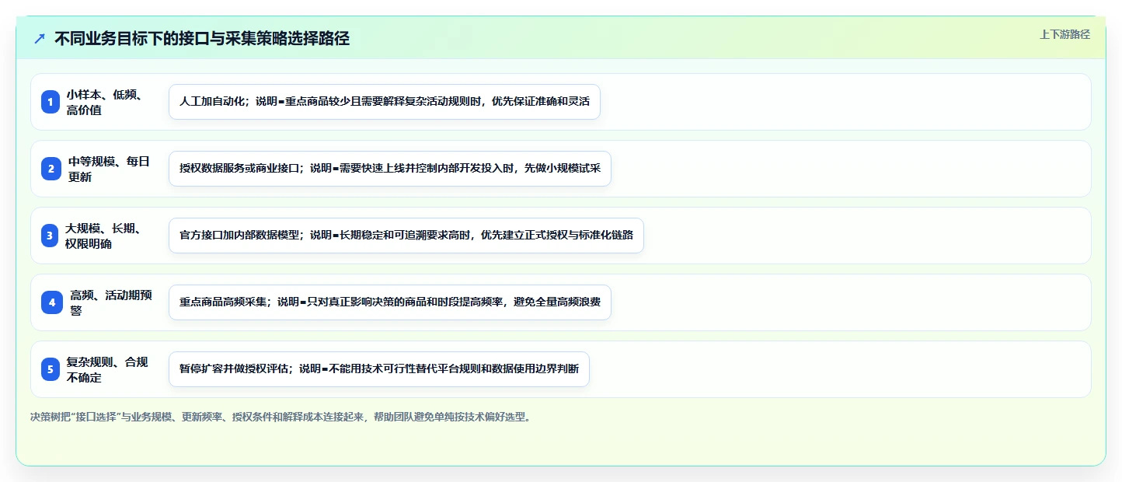Click the step 2 number badge
The image size is (1122, 482).
tap(51, 169)
